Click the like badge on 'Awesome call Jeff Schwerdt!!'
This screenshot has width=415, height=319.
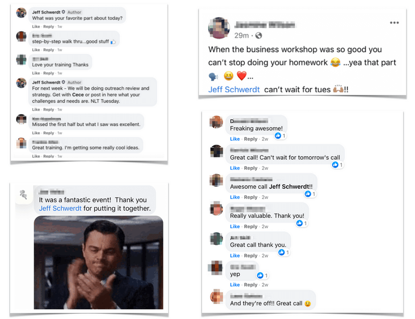click(308, 194)
